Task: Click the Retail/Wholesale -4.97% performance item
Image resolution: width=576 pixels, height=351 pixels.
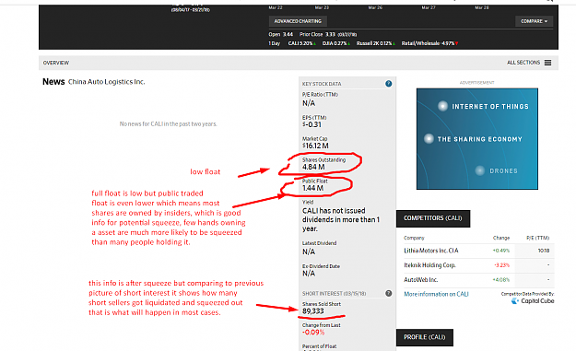Action: (429, 43)
